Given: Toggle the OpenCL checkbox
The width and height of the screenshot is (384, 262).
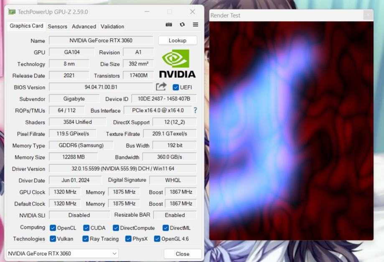Looking at the screenshot, I should point(53,228).
